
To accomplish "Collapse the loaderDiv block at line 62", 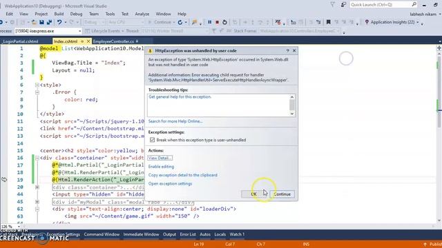I will (x=37, y=209).
